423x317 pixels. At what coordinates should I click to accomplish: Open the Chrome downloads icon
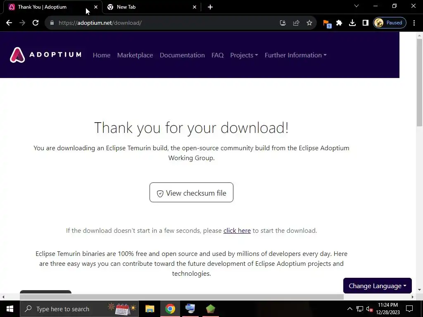(x=352, y=23)
